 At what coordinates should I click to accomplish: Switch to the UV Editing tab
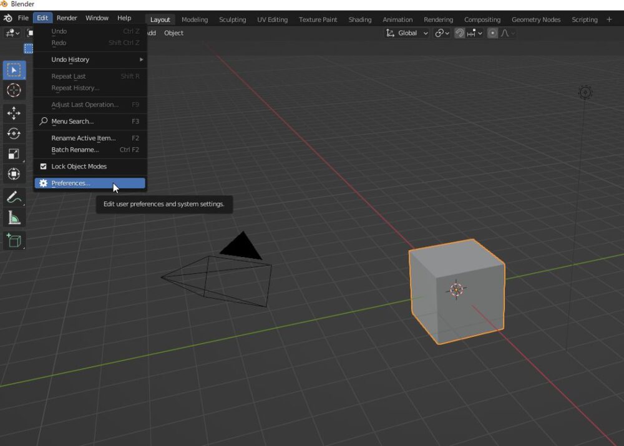coord(272,19)
